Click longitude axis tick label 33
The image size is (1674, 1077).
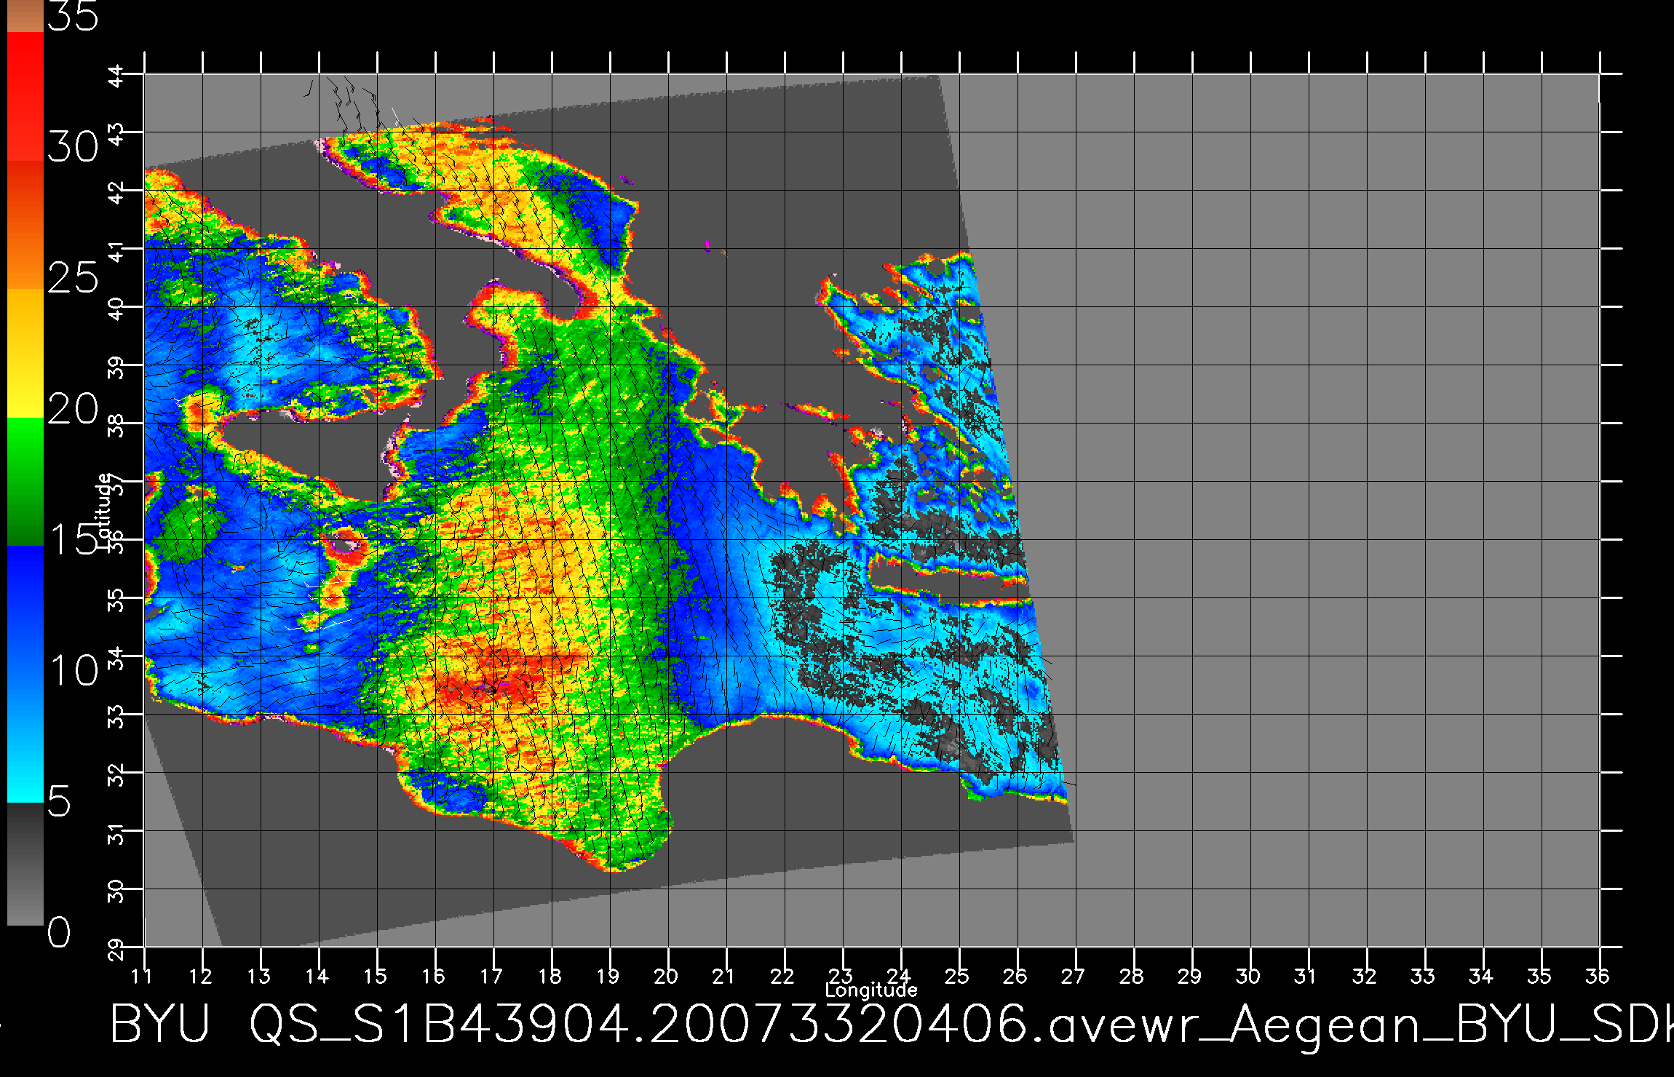tap(1422, 976)
